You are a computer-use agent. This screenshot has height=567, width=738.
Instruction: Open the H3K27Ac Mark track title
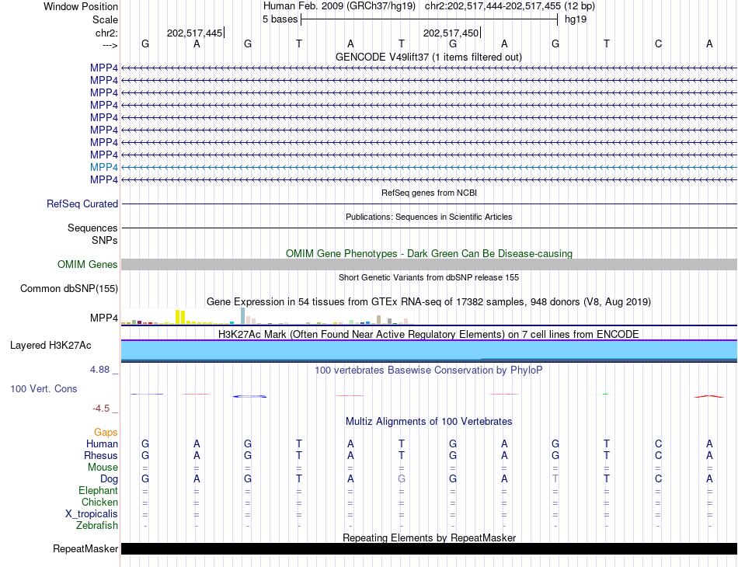pyautogui.click(x=429, y=334)
